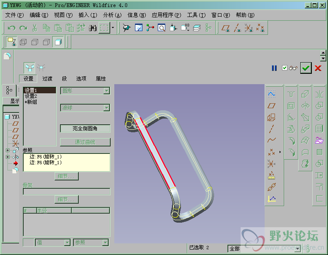Open the 视图(V) menu
This screenshot has height=255, width=328.
click(63, 15)
